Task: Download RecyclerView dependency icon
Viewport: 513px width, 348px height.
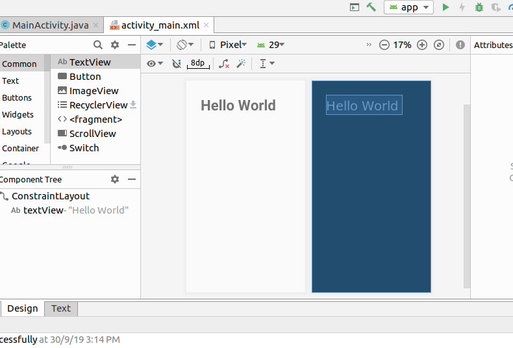Action: pyautogui.click(x=133, y=105)
